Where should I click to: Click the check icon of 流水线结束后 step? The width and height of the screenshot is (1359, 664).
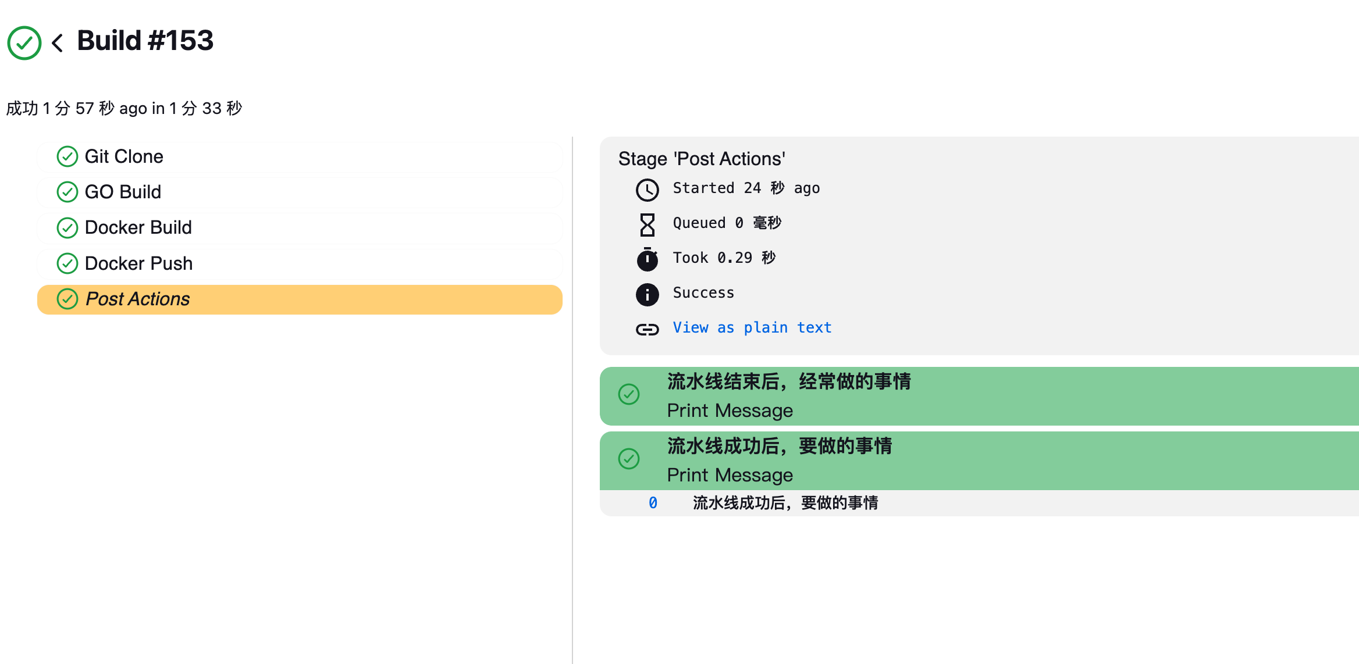[629, 394]
